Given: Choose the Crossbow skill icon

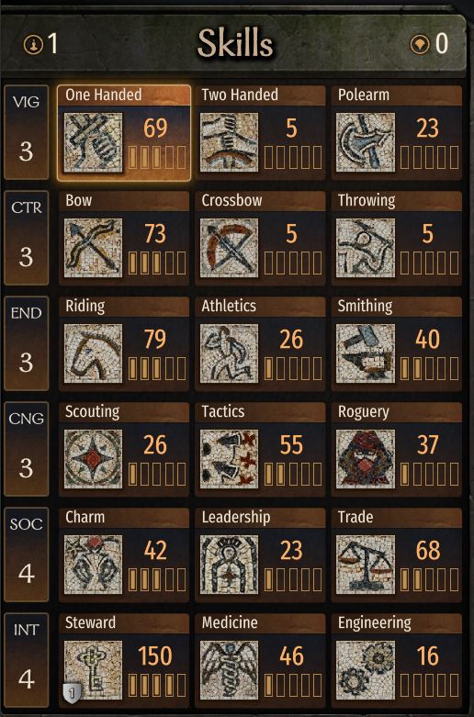Looking at the screenshot, I should coord(230,248).
